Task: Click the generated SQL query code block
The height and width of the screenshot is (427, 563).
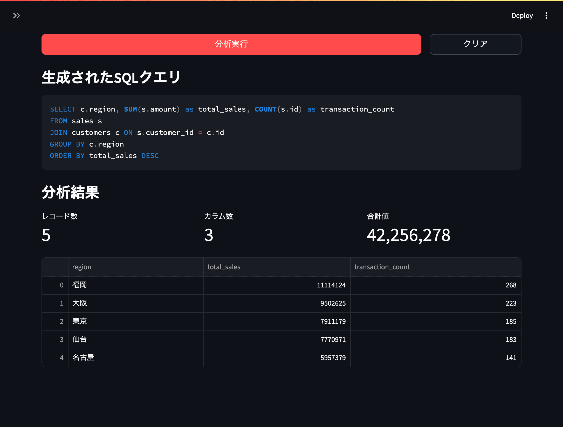Action: 281,132
